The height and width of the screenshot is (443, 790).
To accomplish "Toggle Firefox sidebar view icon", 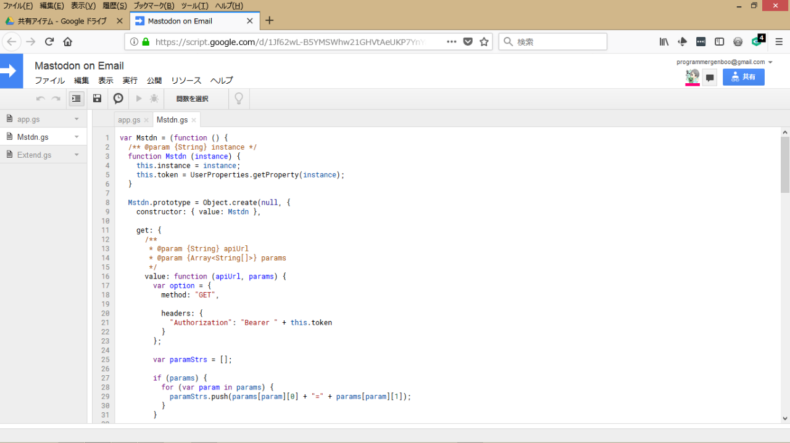I will pos(719,42).
